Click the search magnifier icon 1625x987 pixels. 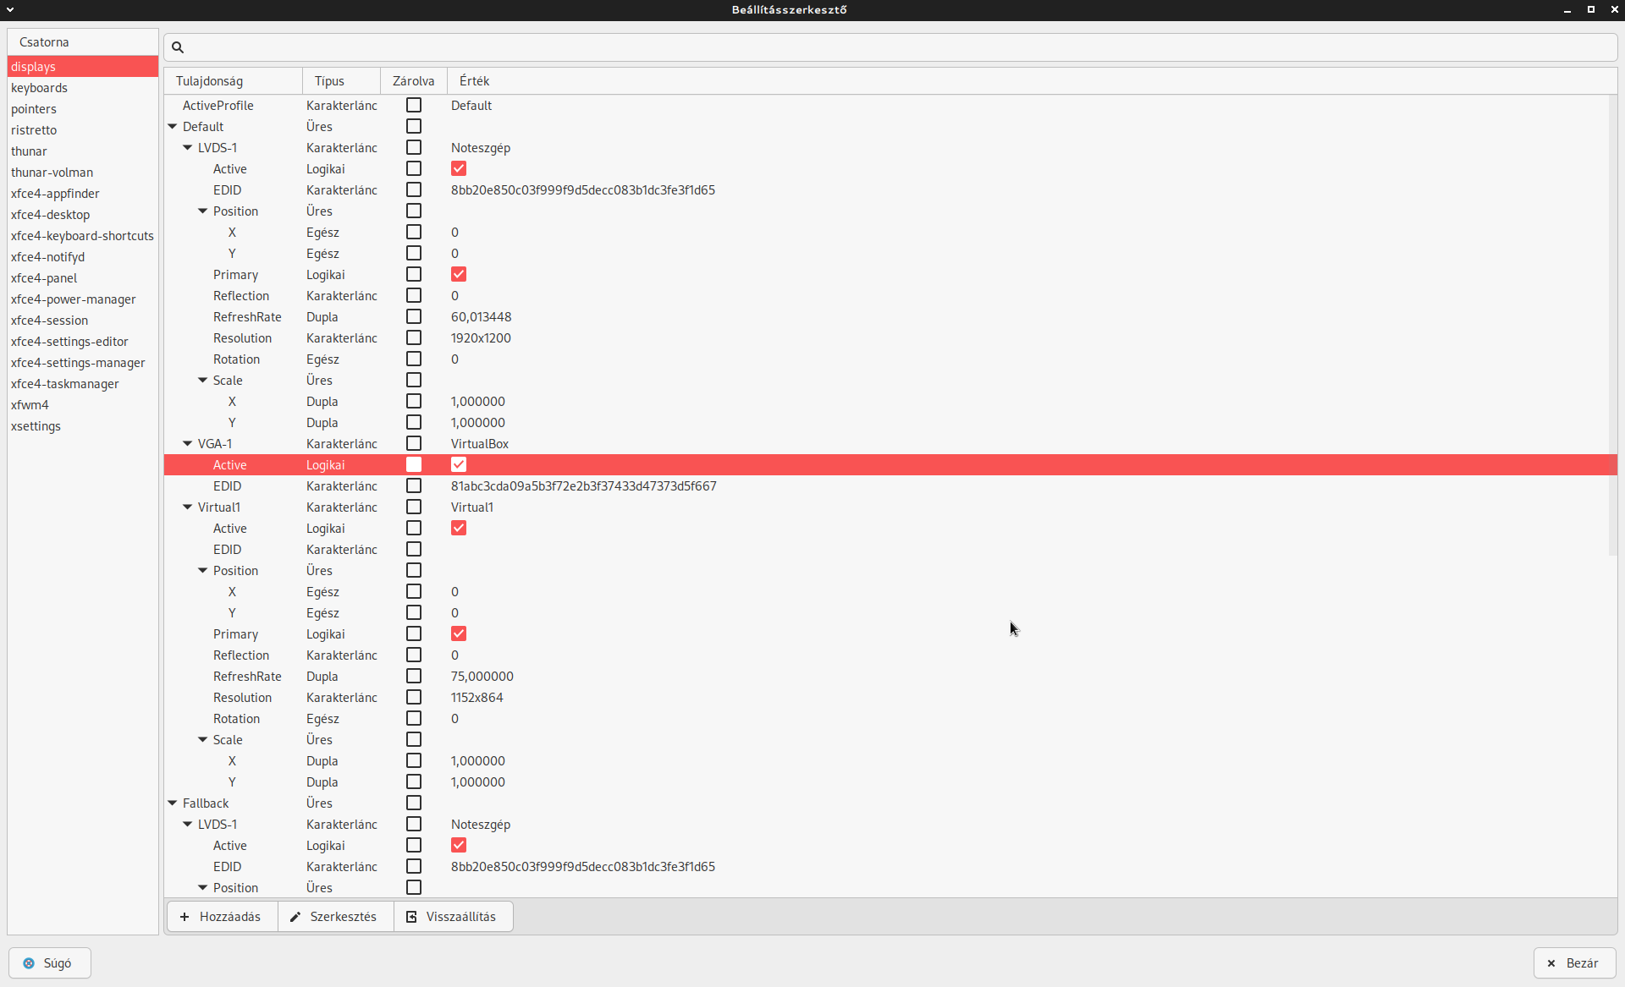[178, 47]
